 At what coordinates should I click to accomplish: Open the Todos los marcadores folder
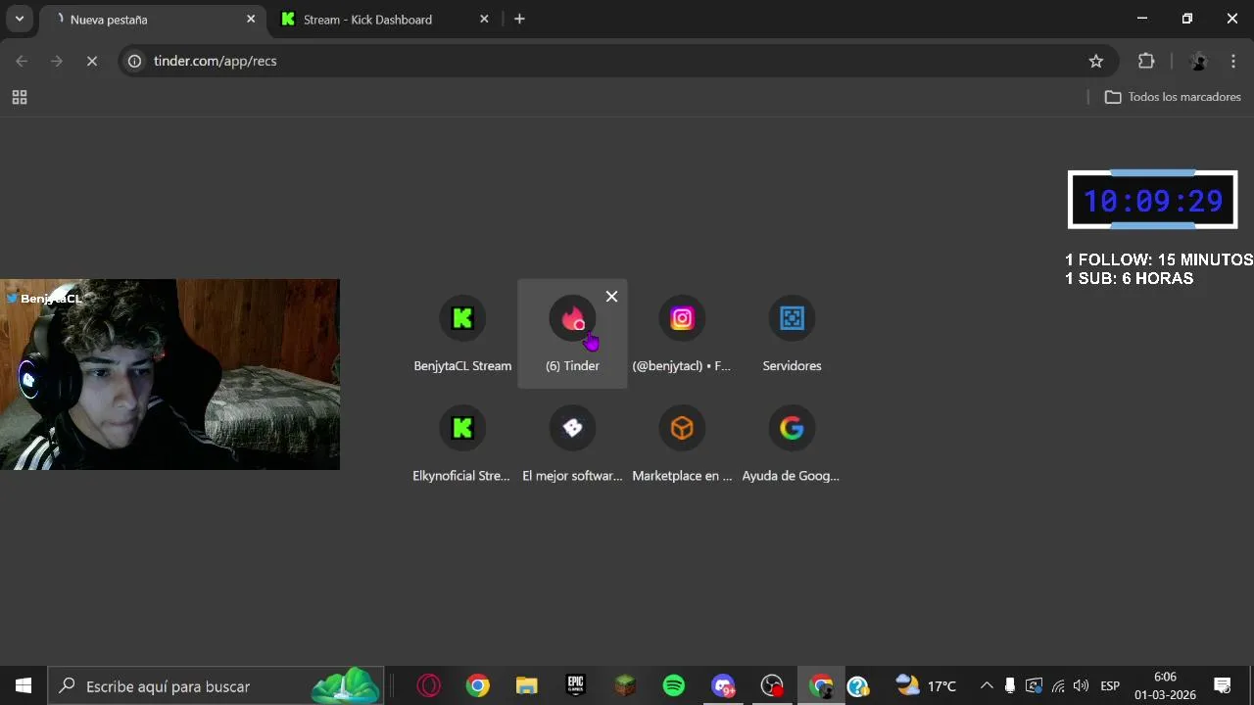[x=1173, y=97]
